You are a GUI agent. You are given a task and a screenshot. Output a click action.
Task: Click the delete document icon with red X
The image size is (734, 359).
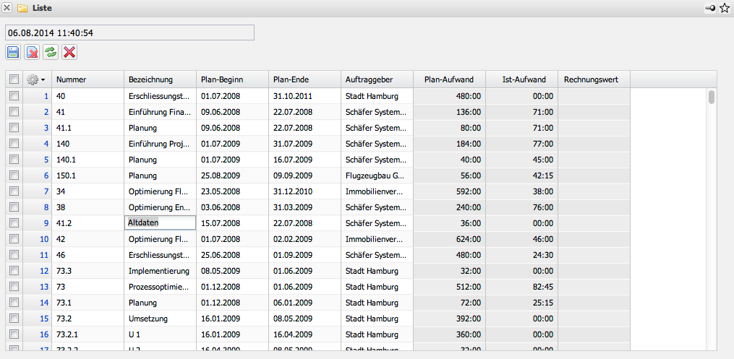(32, 52)
